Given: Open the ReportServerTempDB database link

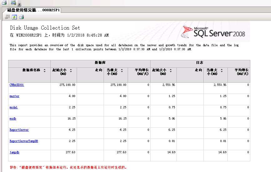Looking at the screenshot, I should tap(24, 141).
